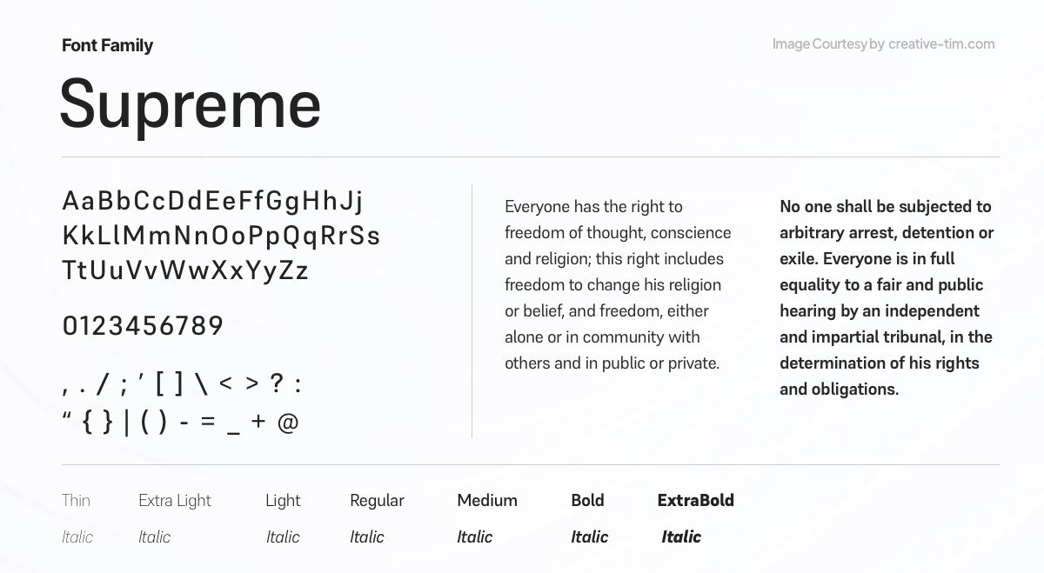Click the bold paragraph starting 'No one shall'
Screen dimensions: 1044x573
point(886,297)
